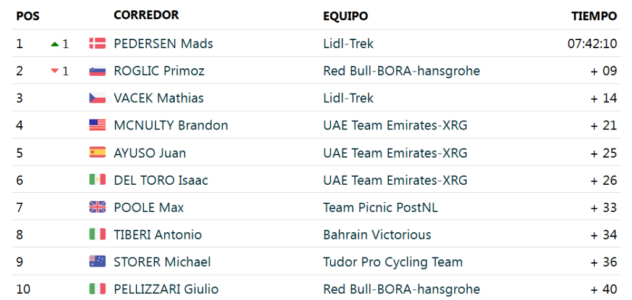Open team Tudor Pro Cycling Team

393,262
